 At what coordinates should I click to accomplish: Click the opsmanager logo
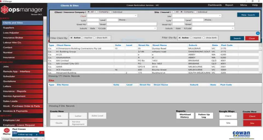[x=22, y=10]
